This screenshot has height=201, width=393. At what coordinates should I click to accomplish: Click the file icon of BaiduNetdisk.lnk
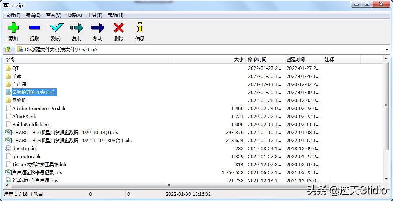coord(8,124)
